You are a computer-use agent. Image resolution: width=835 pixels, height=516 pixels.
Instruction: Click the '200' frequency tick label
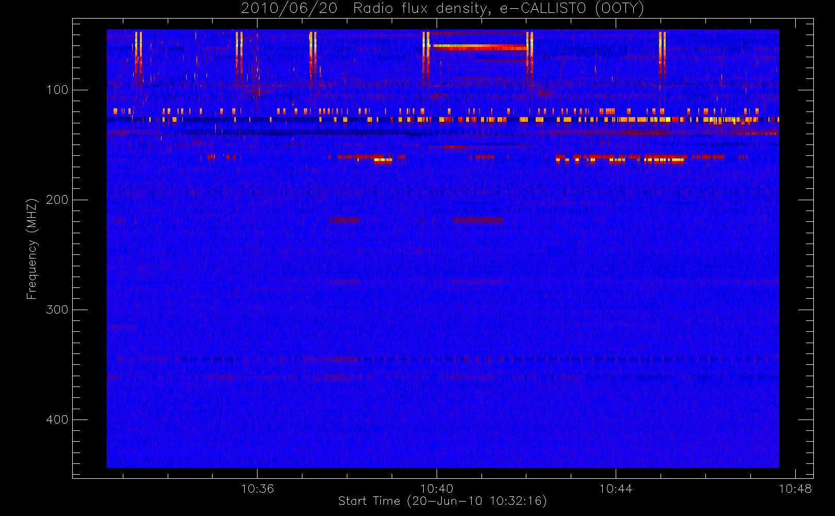pyautogui.click(x=57, y=200)
